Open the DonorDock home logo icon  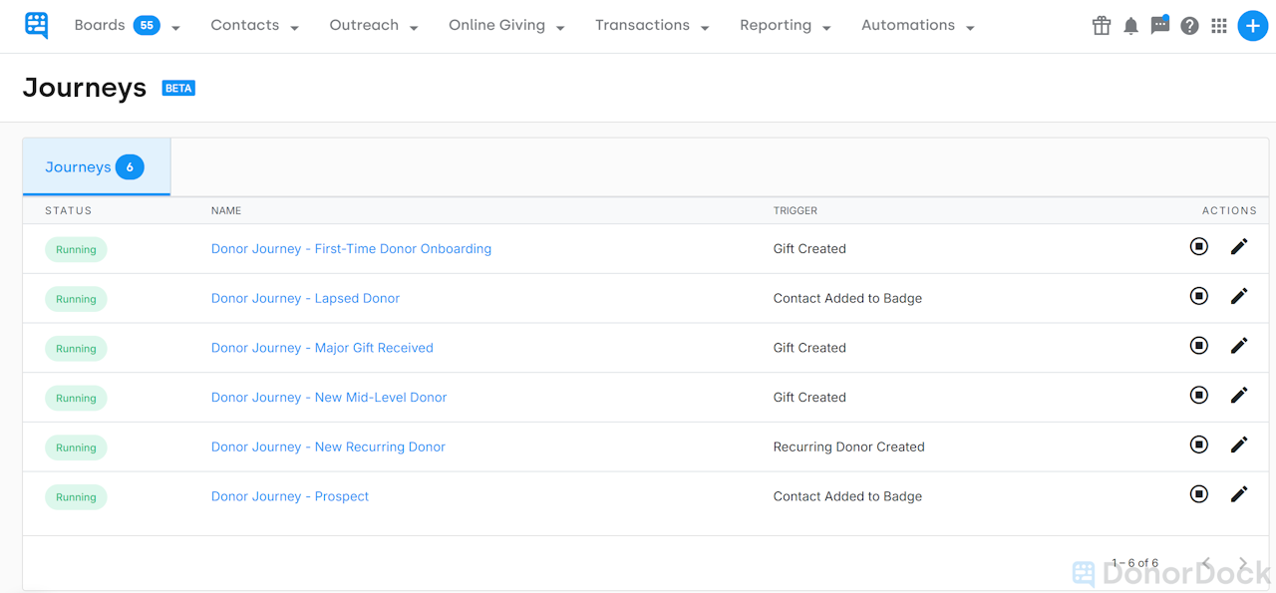tap(36, 25)
